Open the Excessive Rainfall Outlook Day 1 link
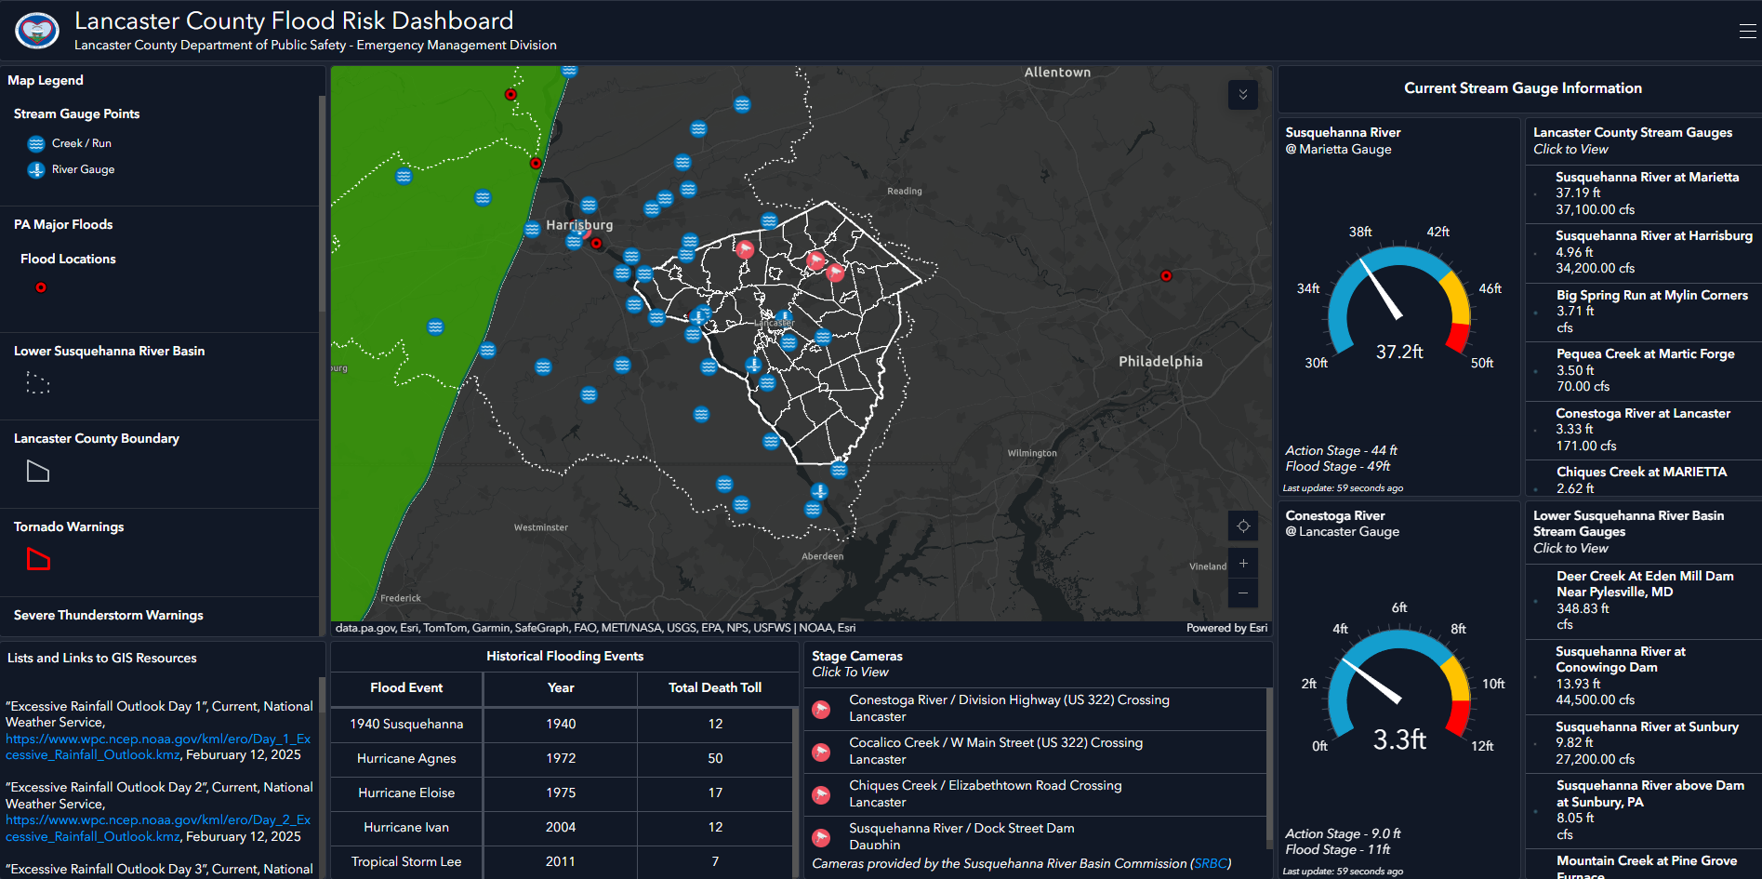 [158, 747]
